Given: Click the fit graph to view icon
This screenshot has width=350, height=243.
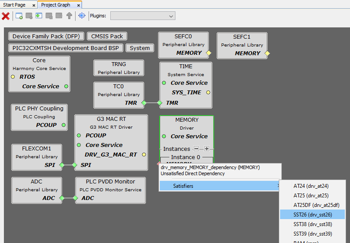Looking at the screenshot, I should [82, 16].
